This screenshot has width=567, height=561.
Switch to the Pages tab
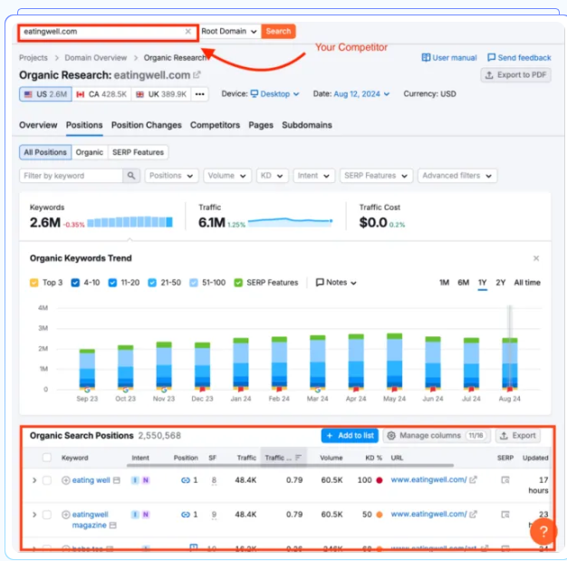[261, 125]
